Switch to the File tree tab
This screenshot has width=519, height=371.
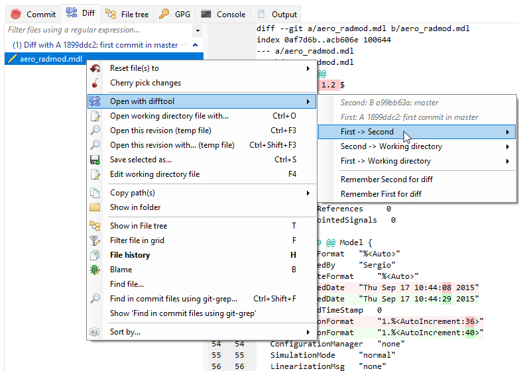pos(127,14)
